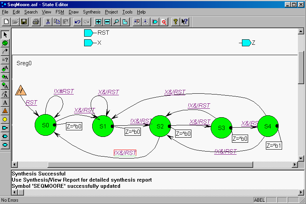The height and width of the screenshot is (204, 306).
Task: Select the Text 'A' tool
Action: [5, 102]
